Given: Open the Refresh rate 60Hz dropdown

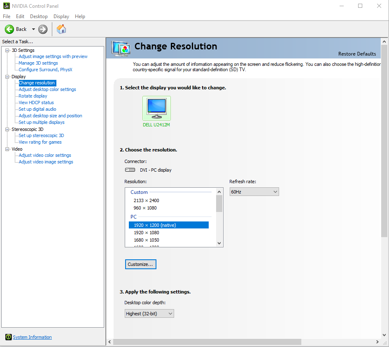Looking at the screenshot, I should tap(254, 192).
